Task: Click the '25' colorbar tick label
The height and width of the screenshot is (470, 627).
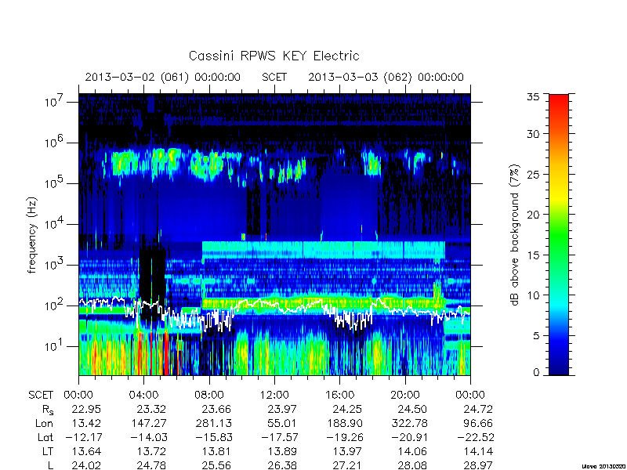Action: click(533, 175)
